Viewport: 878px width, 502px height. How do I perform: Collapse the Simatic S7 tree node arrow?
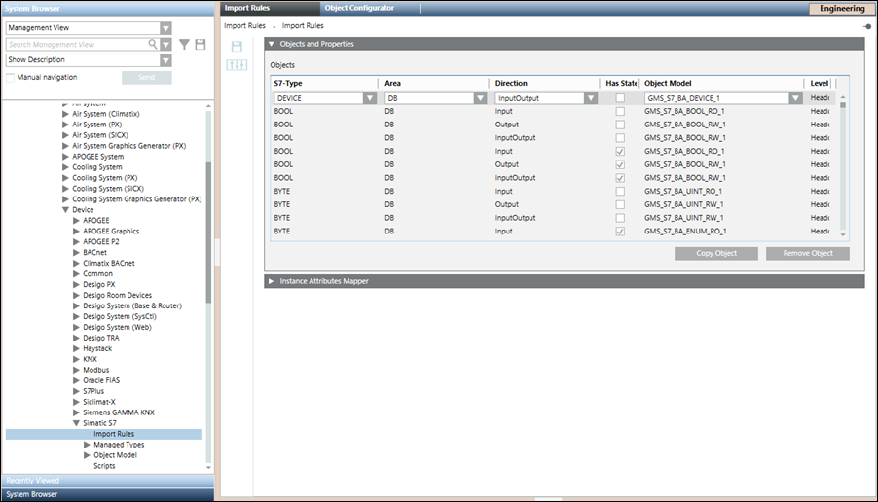coord(76,423)
